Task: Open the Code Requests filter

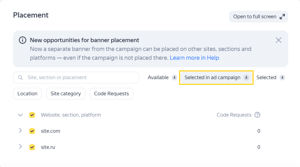Action: pos(111,94)
